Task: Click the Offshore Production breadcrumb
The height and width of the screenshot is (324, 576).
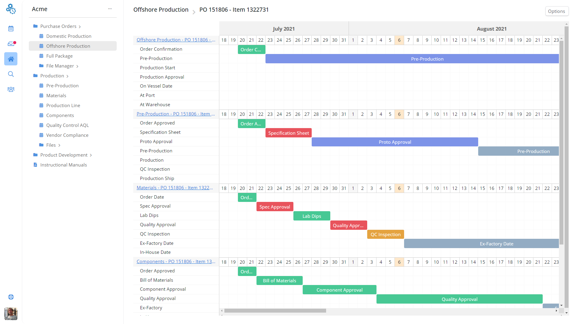Action: pyautogui.click(x=161, y=10)
